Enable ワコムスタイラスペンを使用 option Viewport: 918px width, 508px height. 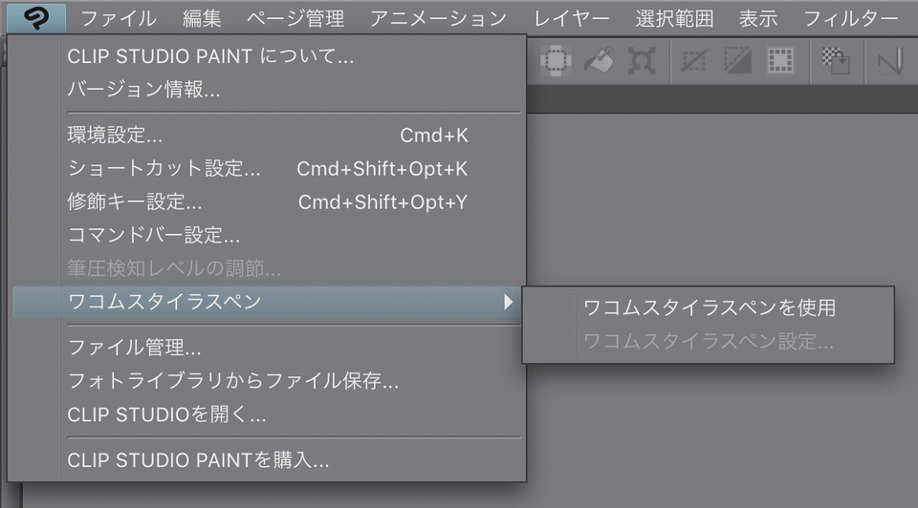click(x=709, y=307)
